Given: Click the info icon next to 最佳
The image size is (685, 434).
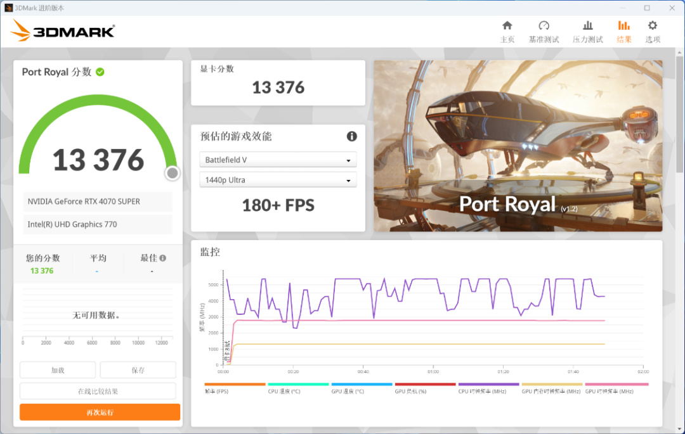Looking at the screenshot, I should [x=163, y=258].
